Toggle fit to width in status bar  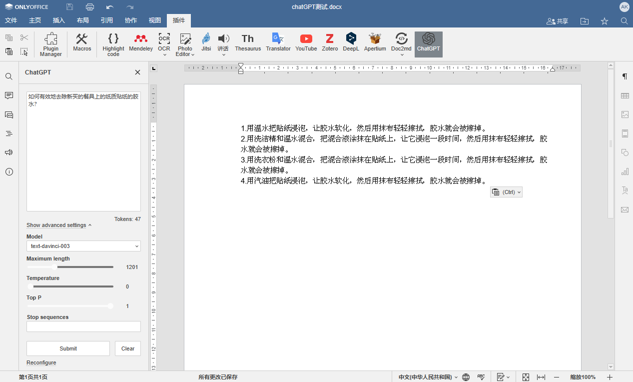click(x=541, y=377)
